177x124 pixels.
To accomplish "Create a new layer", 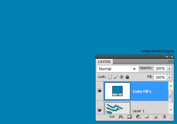I will 155,117.
